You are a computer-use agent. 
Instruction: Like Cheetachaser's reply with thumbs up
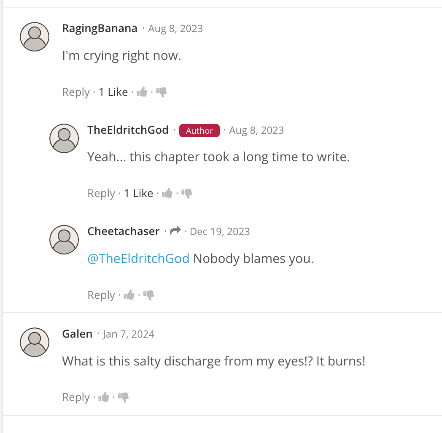[x=129, y=295]
